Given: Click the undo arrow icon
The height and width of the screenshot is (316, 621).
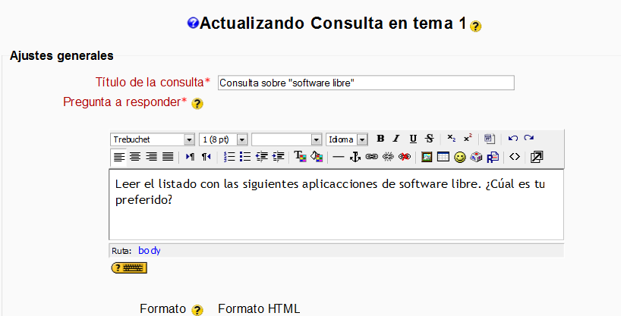Looking at the screenshot, I should tap(512, 139).
